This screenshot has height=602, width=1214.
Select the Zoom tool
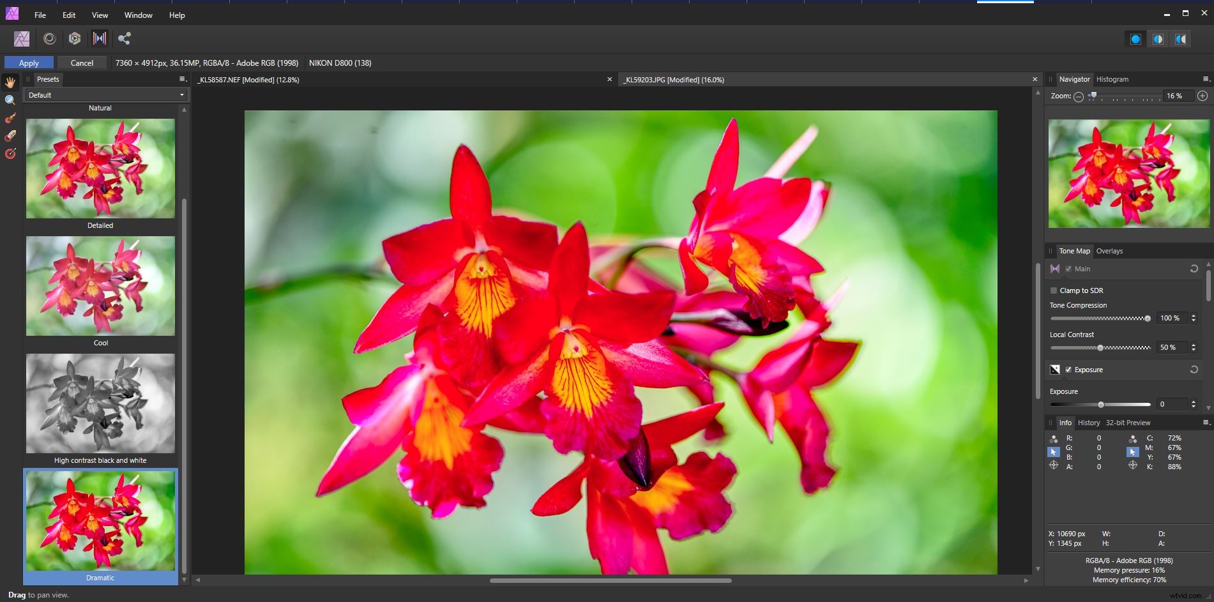tap(10, 100)
